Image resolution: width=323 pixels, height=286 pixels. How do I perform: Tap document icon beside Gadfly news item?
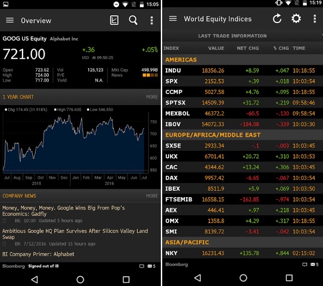click(4, 221)
